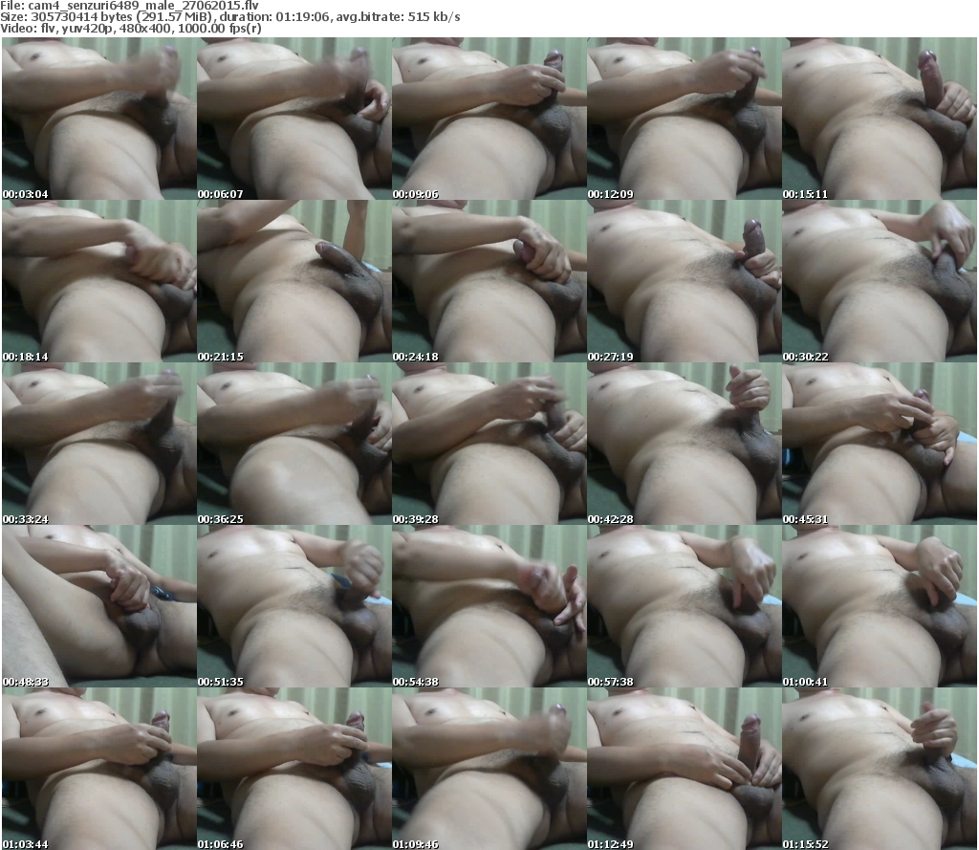This screenshot has height=850, width=979.
Task: Choose the thumbnail marked 00:48:33
Action: pos(99,606)
